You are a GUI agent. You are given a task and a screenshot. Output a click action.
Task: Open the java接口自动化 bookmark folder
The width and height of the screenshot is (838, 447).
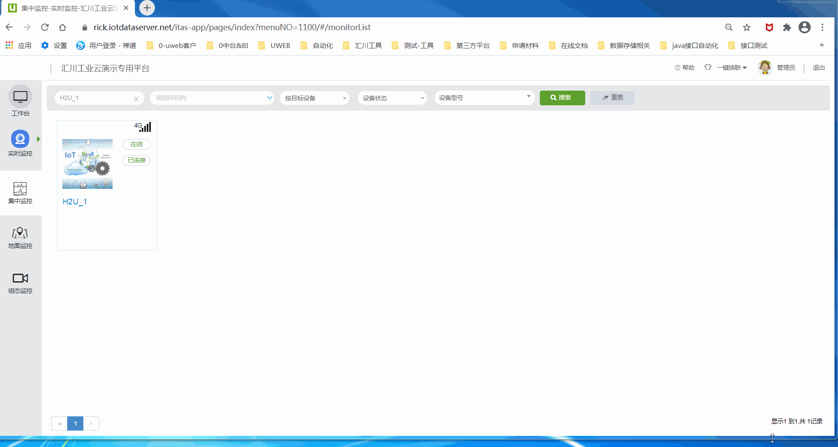(x=689, y=45)
